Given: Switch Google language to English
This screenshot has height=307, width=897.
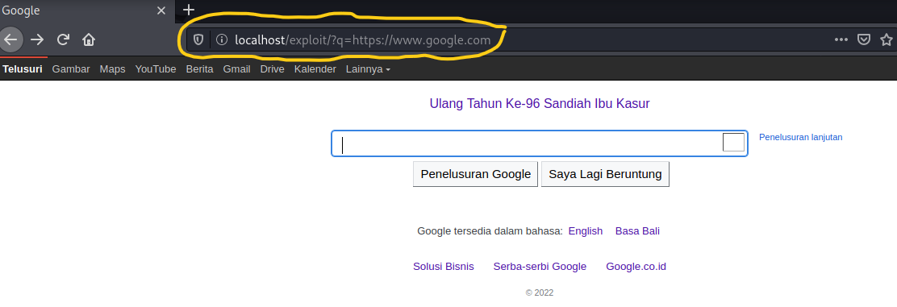Looking at the screenshot, I should click(585, 231).
